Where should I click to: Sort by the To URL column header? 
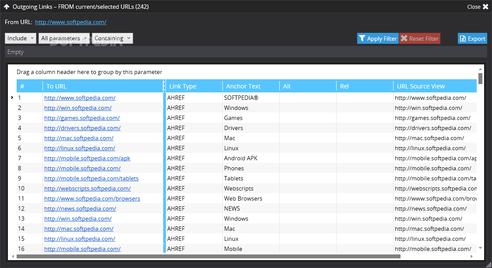[x=103, y=86]
